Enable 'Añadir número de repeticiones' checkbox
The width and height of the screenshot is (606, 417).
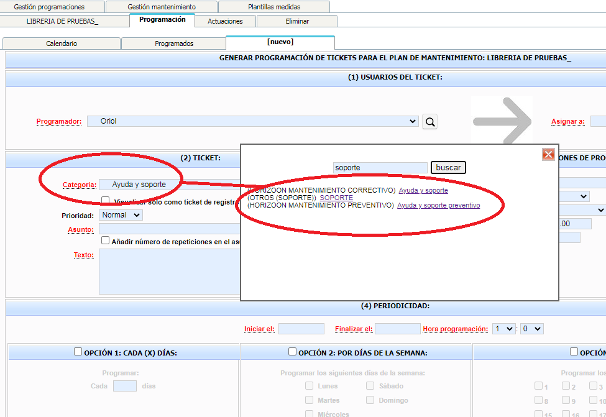coord(105,241)
